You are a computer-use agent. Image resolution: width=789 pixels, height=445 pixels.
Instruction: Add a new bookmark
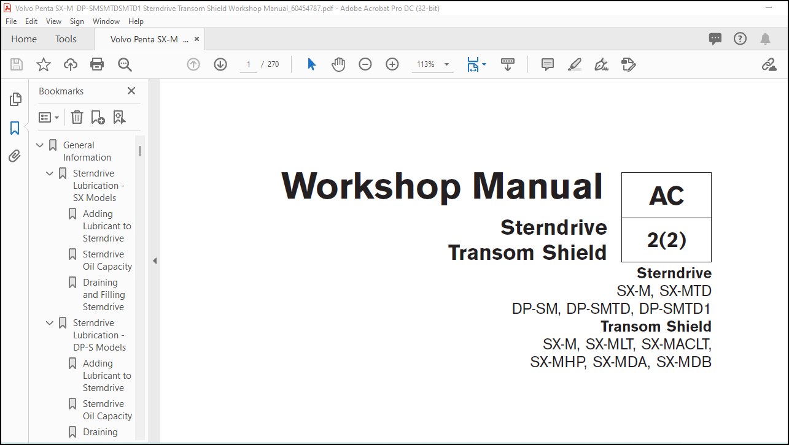[98, 117]
